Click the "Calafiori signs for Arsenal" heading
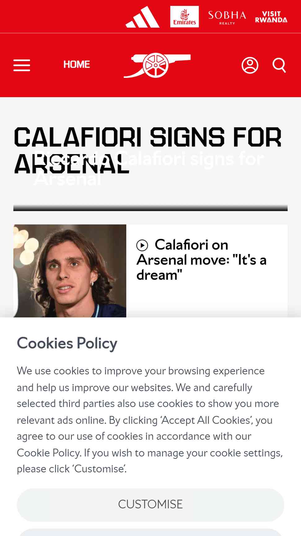Screen dimensions: 301x536 point(148,150)
